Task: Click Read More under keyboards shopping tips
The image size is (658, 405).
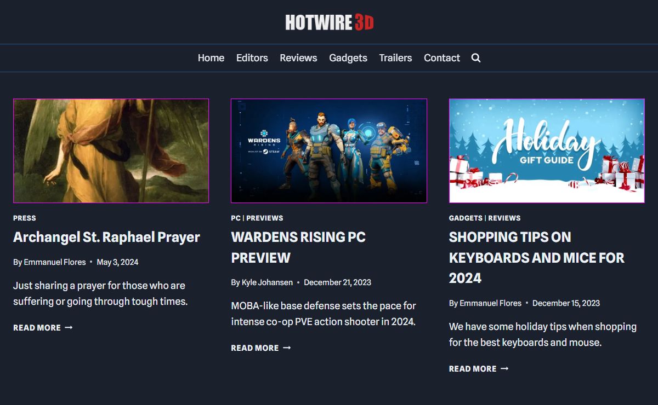Action: tap(479, 369)
